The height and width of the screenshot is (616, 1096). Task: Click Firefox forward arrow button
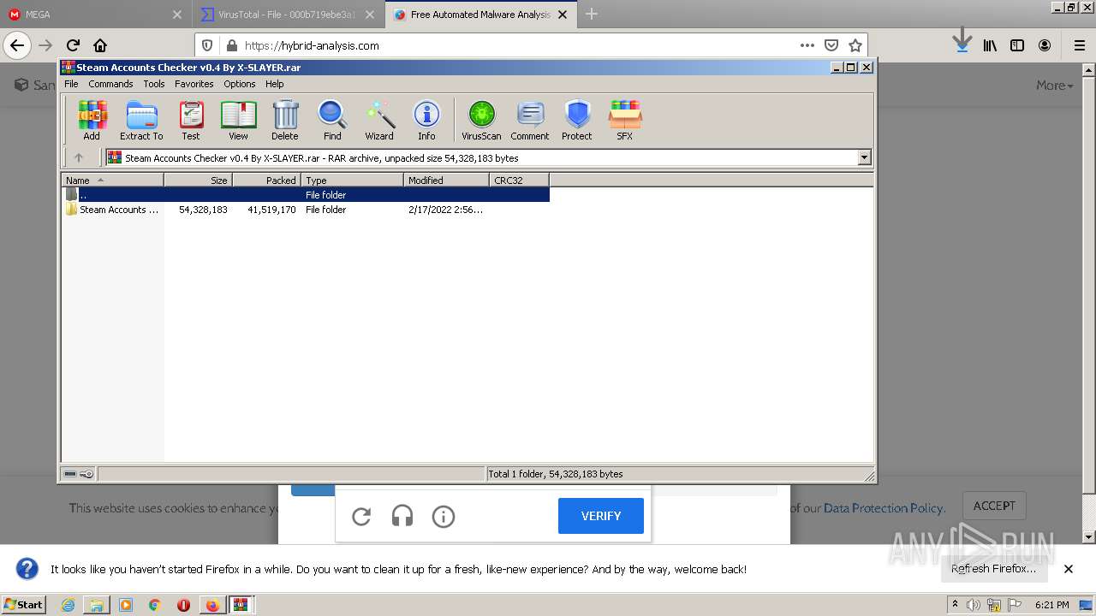45,45
